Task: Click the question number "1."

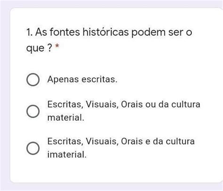Action: point(30,32)
